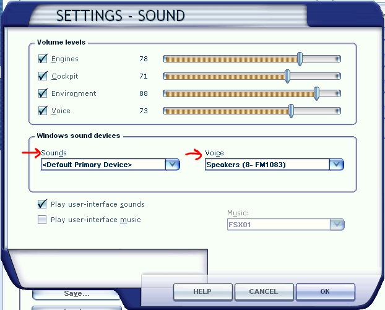
Task: Click the Engines volume slider handle
Action: pos(300,59)
